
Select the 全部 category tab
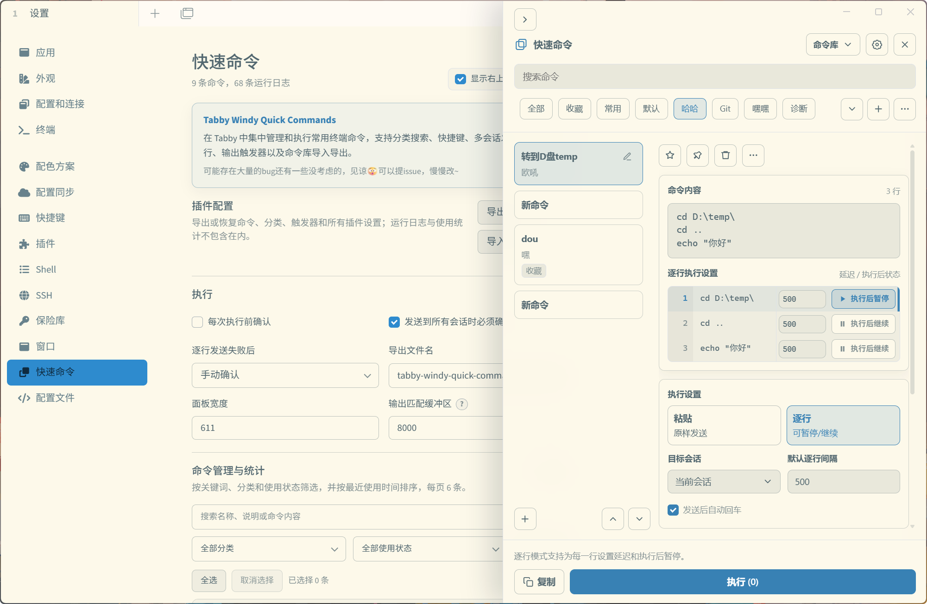pos(536,109)
